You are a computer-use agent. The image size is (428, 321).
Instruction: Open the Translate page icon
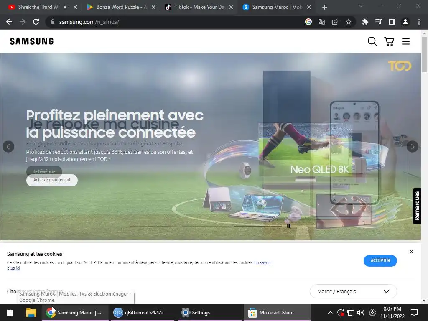(x=322, y=22)
